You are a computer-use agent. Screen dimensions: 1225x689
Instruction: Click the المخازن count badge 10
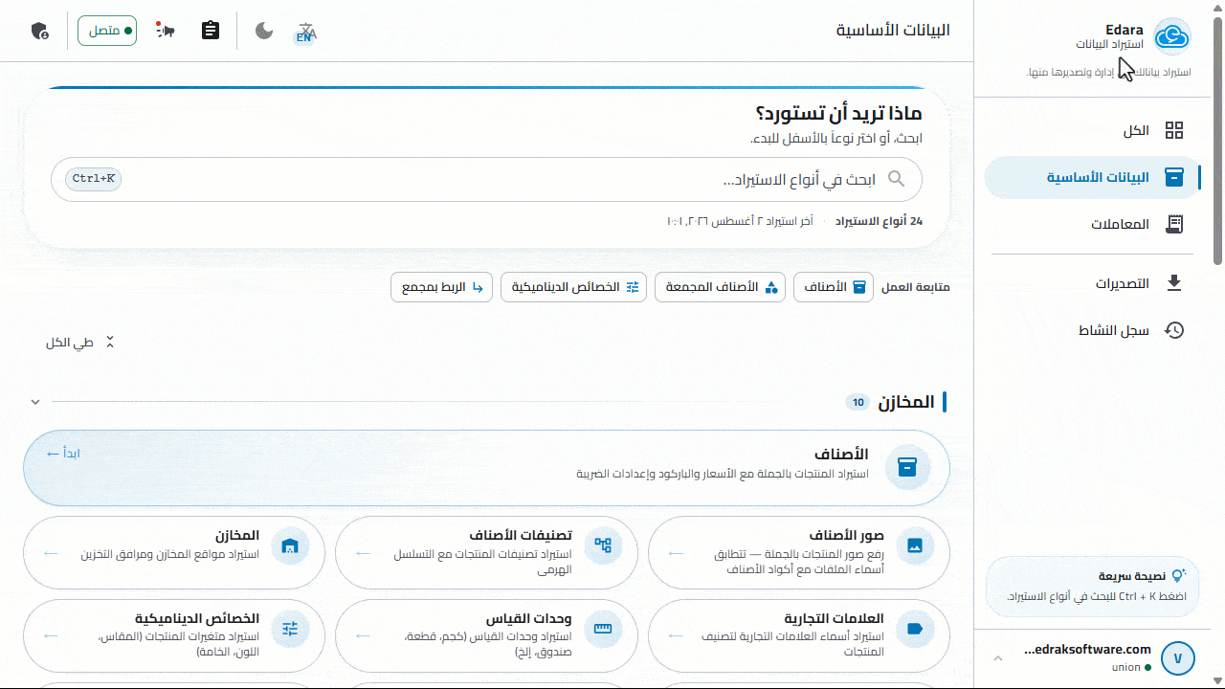pyautogui.click(x=857, y=403)
